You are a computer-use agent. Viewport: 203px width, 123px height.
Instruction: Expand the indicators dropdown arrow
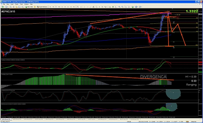coord(134,7)
